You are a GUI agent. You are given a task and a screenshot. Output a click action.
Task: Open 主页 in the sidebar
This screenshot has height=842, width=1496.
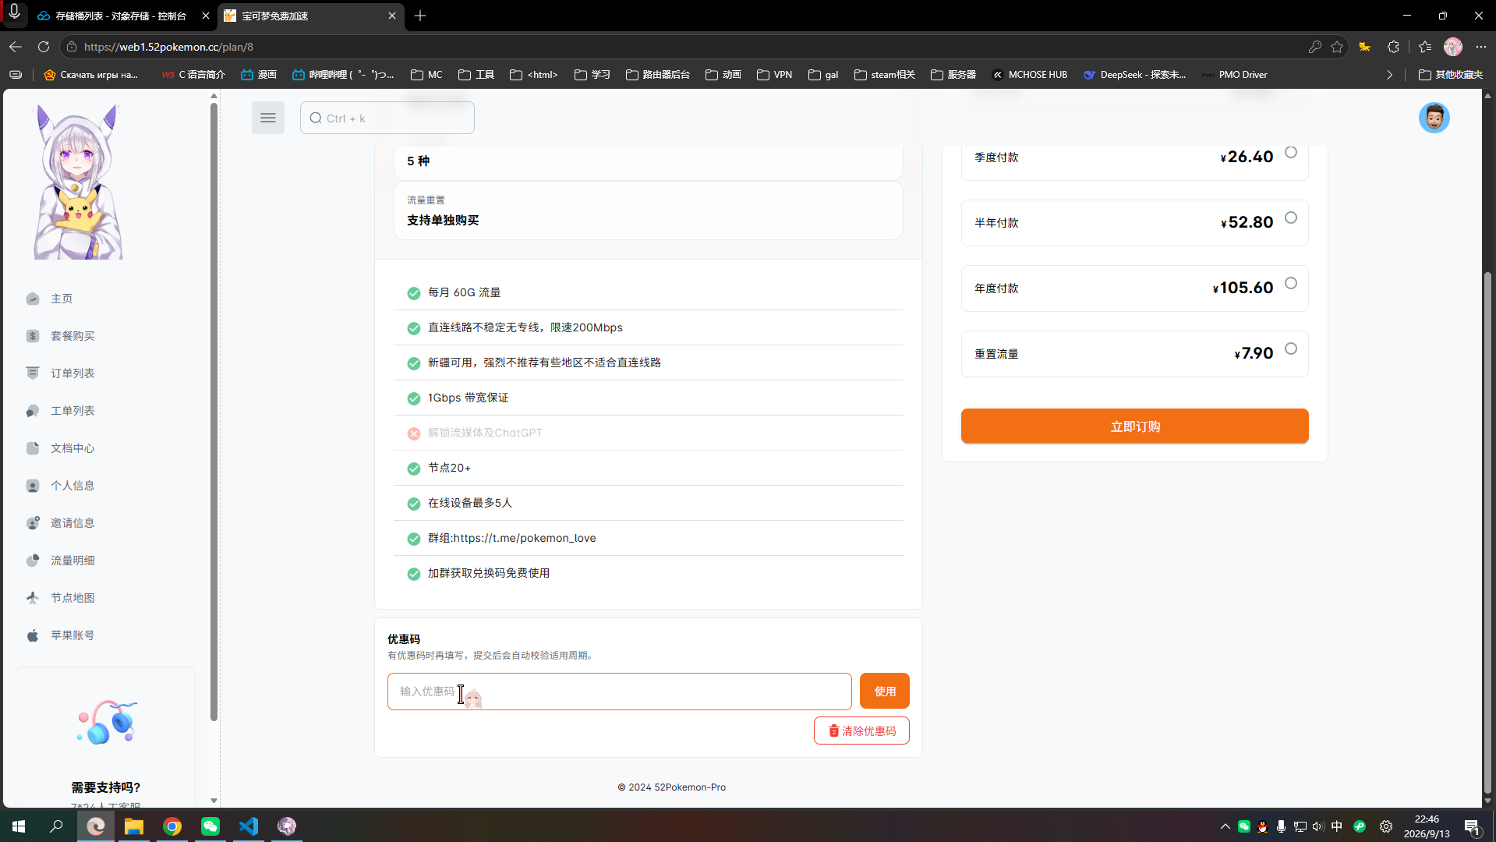coord(62,299)
